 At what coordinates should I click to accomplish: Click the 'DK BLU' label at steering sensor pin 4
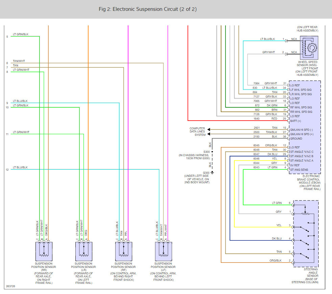277,238
